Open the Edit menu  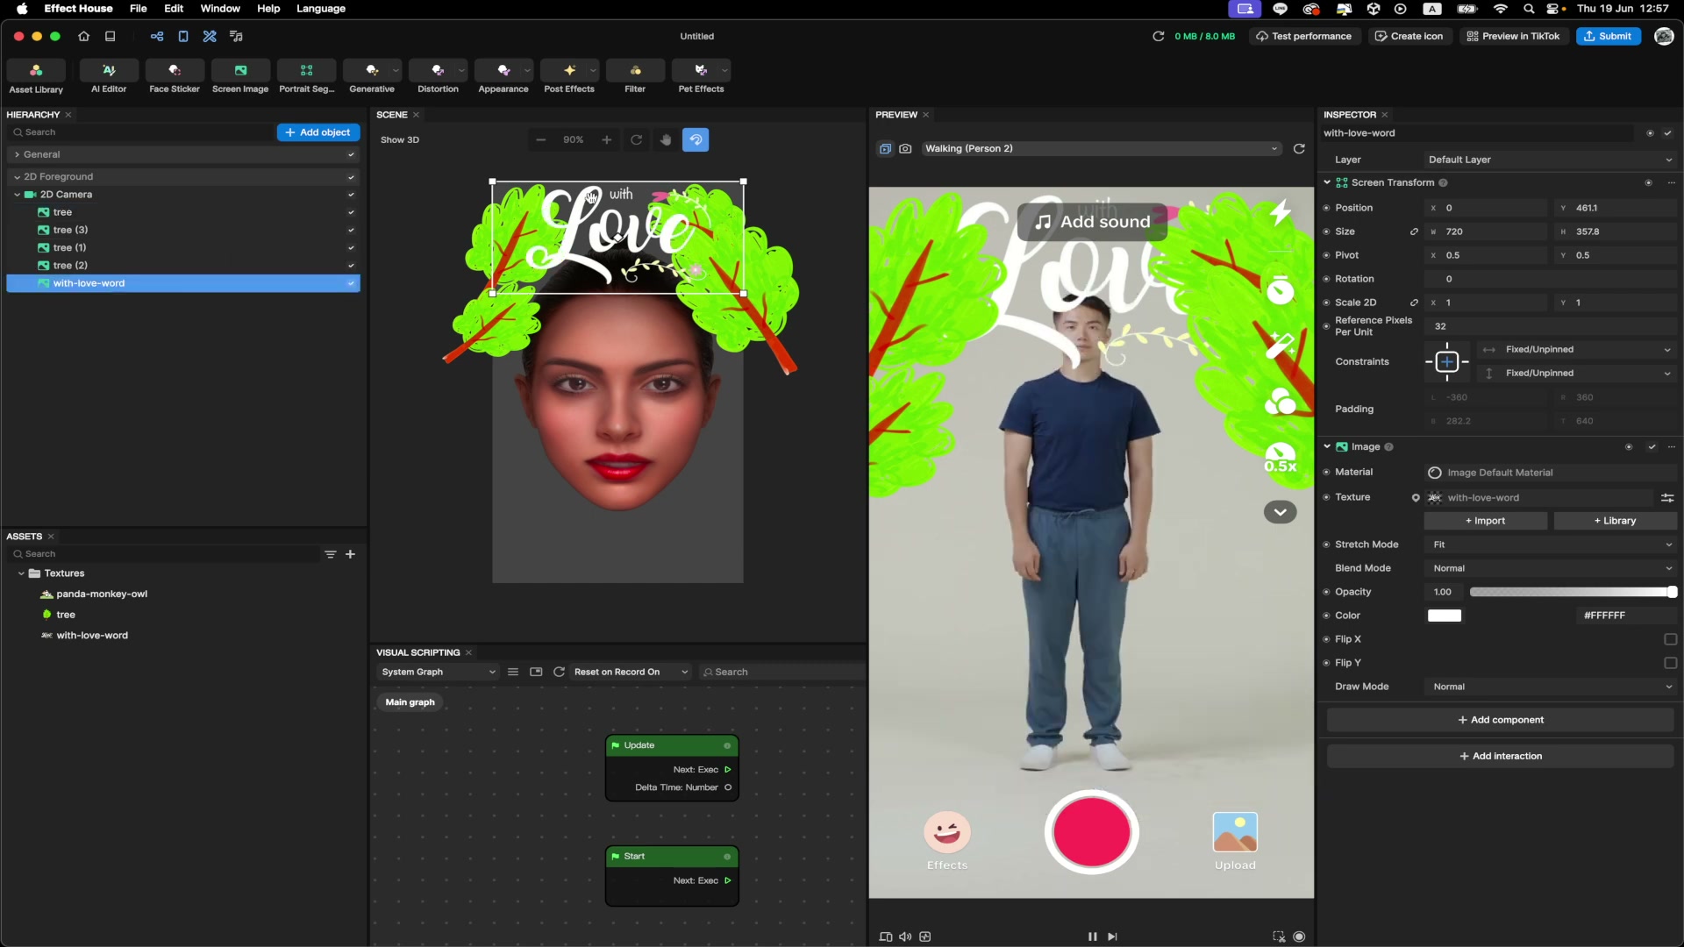pos(174,9)
